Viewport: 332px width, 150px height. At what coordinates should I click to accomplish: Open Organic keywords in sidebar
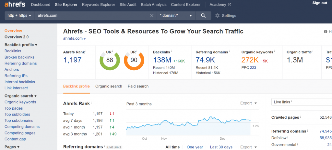click(20, 102)
